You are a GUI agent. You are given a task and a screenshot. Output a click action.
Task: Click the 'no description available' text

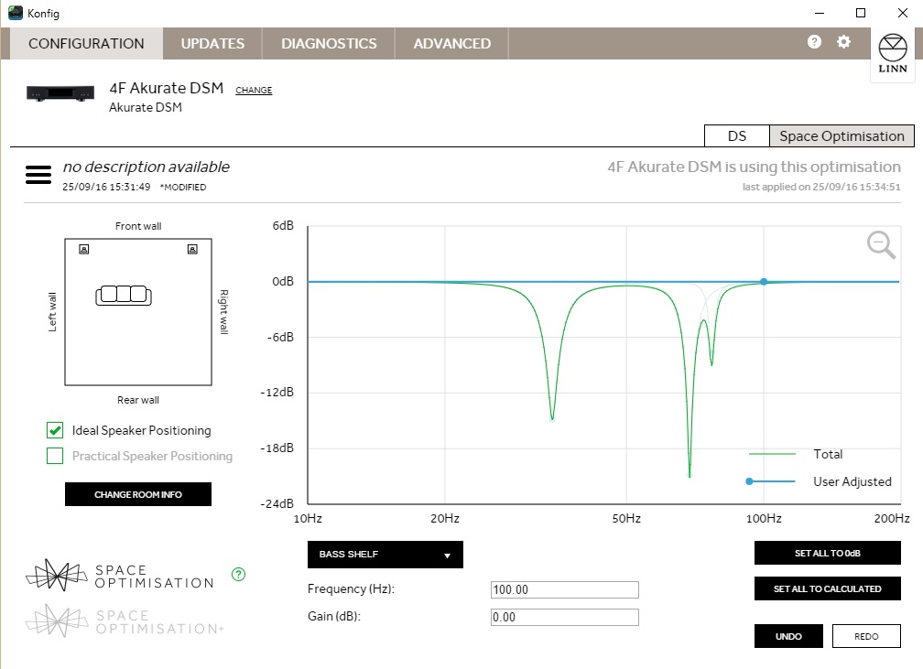[x=146, y=167]
